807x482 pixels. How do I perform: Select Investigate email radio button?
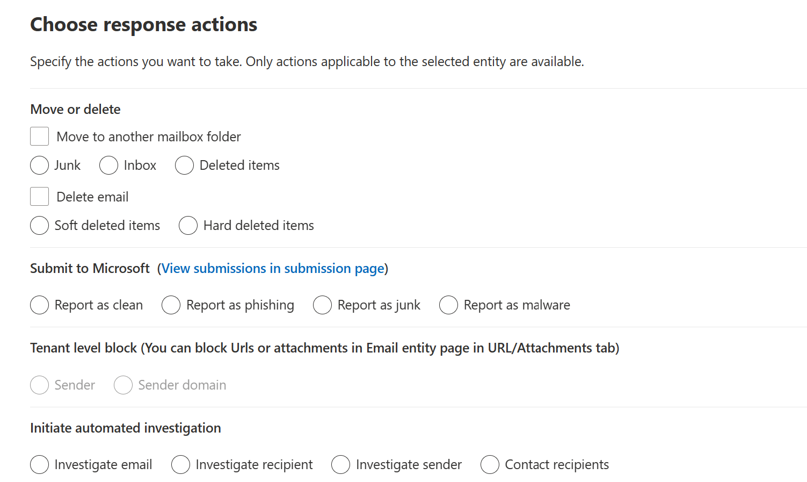40,465
